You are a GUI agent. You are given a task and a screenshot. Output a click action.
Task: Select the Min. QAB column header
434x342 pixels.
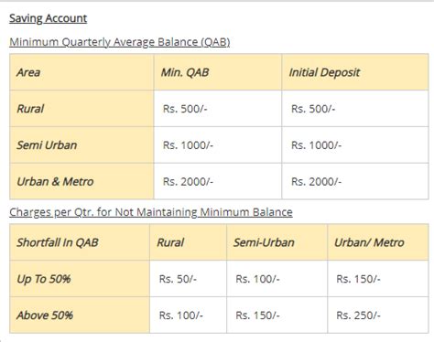[218, 72]
